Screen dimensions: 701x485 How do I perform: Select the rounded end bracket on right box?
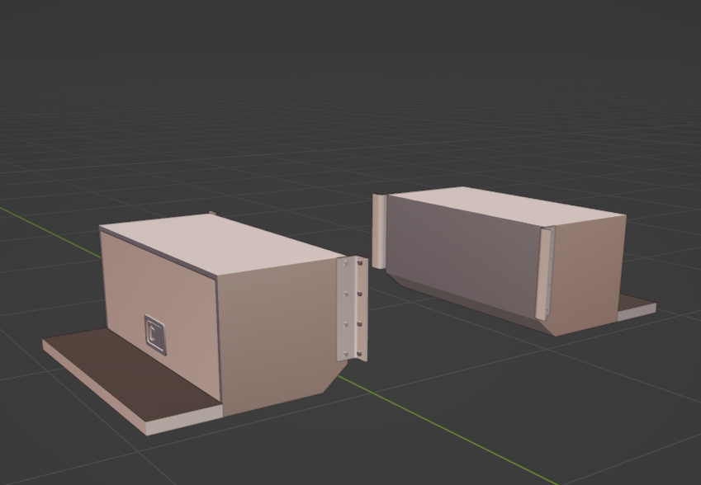379,231
